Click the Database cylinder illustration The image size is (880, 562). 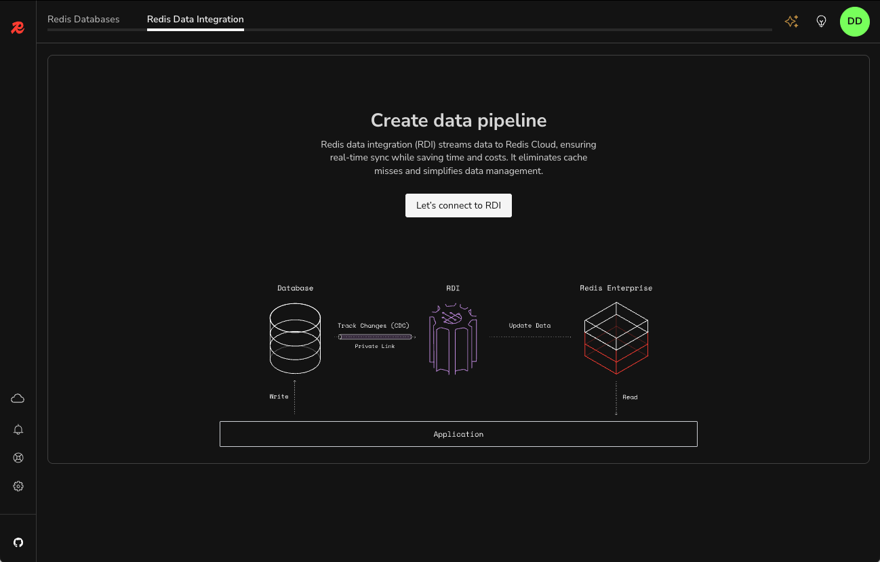point(295,339)
